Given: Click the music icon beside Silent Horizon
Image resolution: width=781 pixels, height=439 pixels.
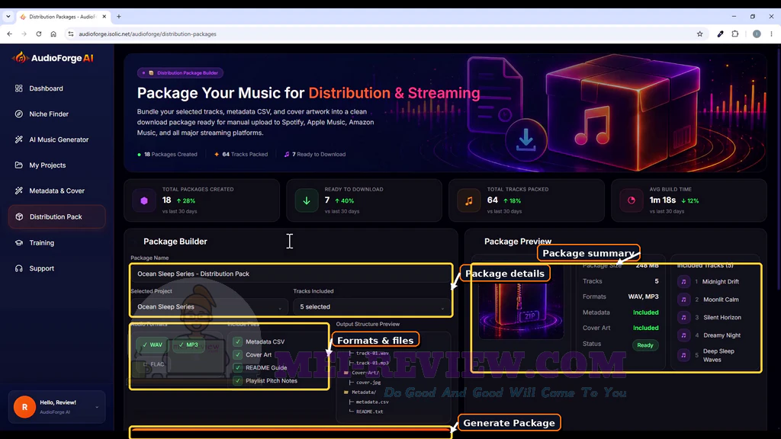Looking at the screenshot, I should [x=683, y=318].
